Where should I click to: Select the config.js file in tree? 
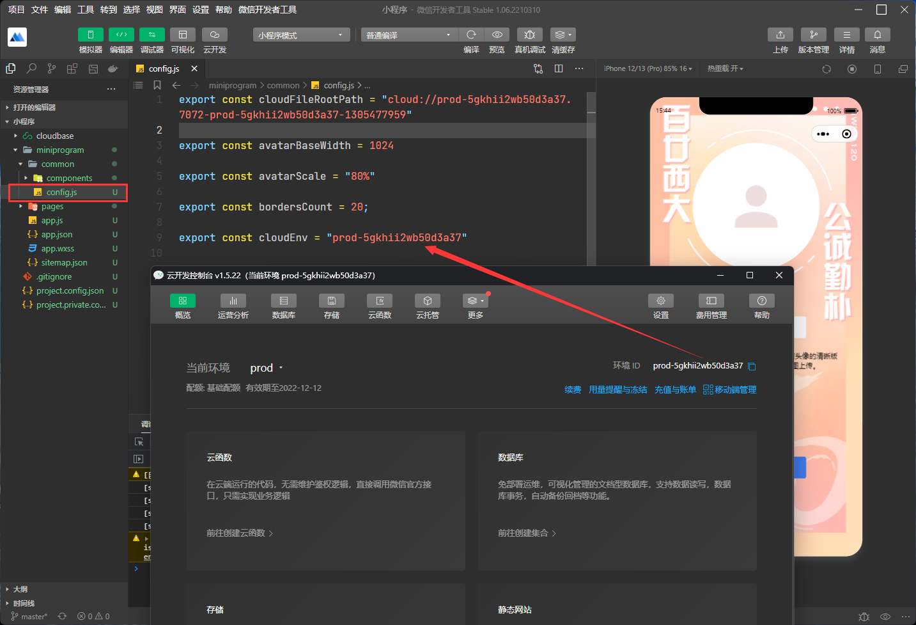tap(64, 192)
